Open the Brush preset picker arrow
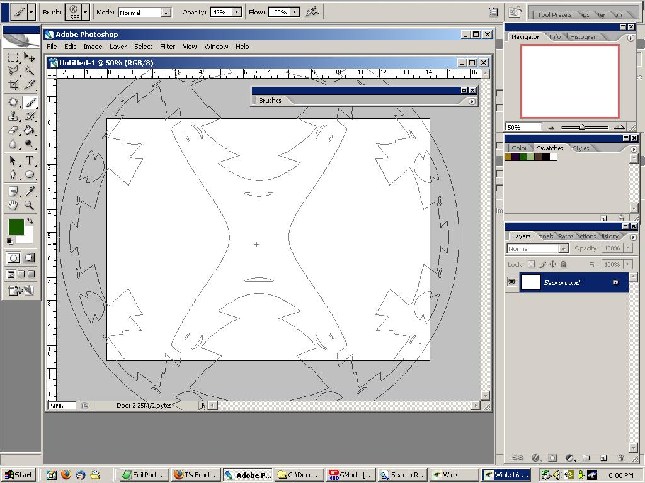 click(x=85, y=12)
